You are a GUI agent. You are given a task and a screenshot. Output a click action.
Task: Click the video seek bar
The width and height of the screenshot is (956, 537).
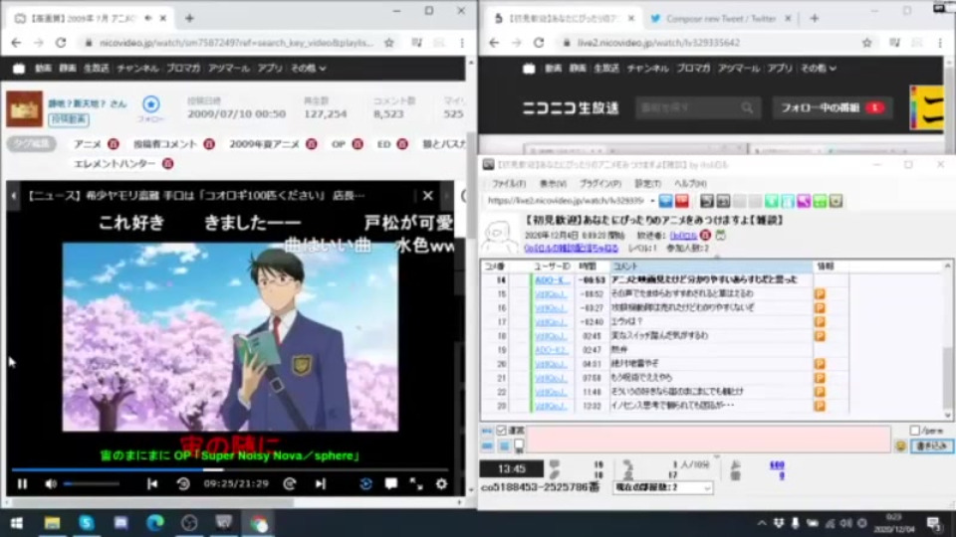coord(230,469)
